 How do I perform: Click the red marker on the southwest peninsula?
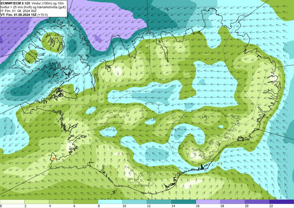click(54, 159)
